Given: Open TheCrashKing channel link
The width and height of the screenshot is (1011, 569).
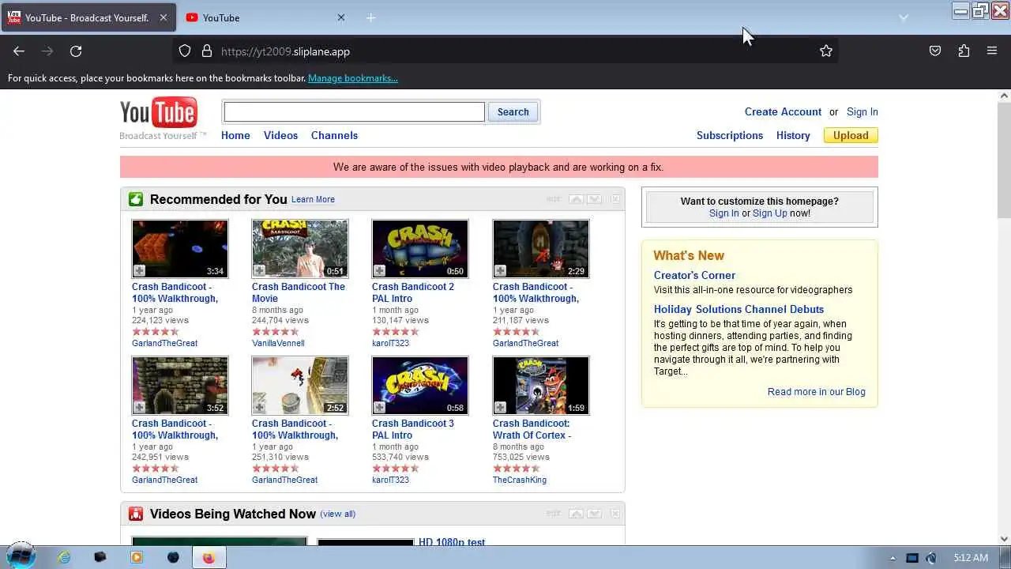Looking at the screenshot, I should click(x=520, y=480).
